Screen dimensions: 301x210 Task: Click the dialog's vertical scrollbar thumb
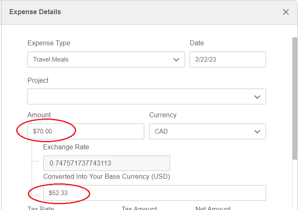click(295, 99)
